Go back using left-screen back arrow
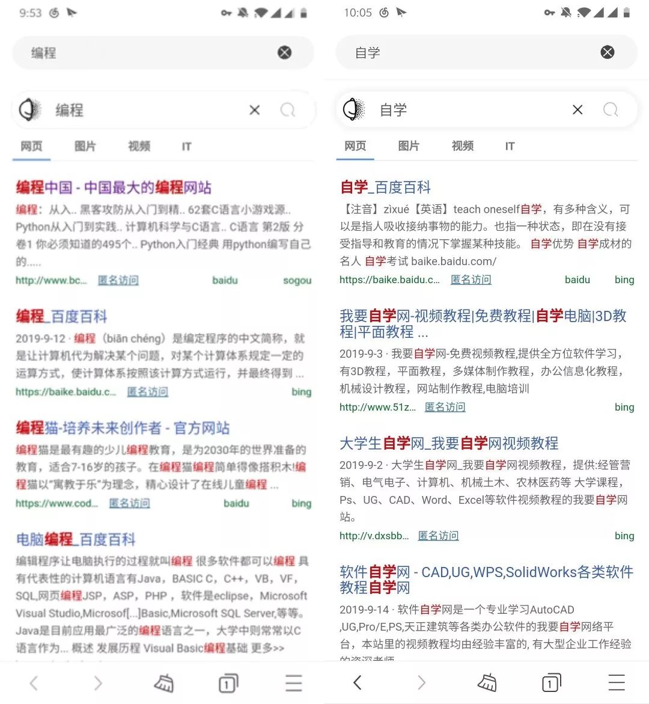 tap(34, 684)
